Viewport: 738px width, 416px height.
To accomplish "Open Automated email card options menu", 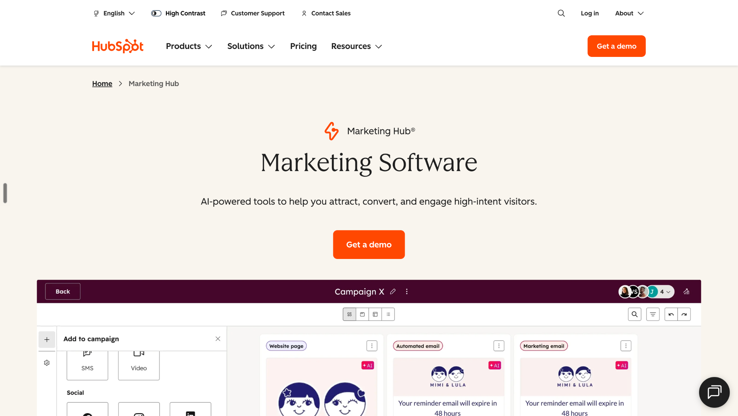I will [499, 346].
